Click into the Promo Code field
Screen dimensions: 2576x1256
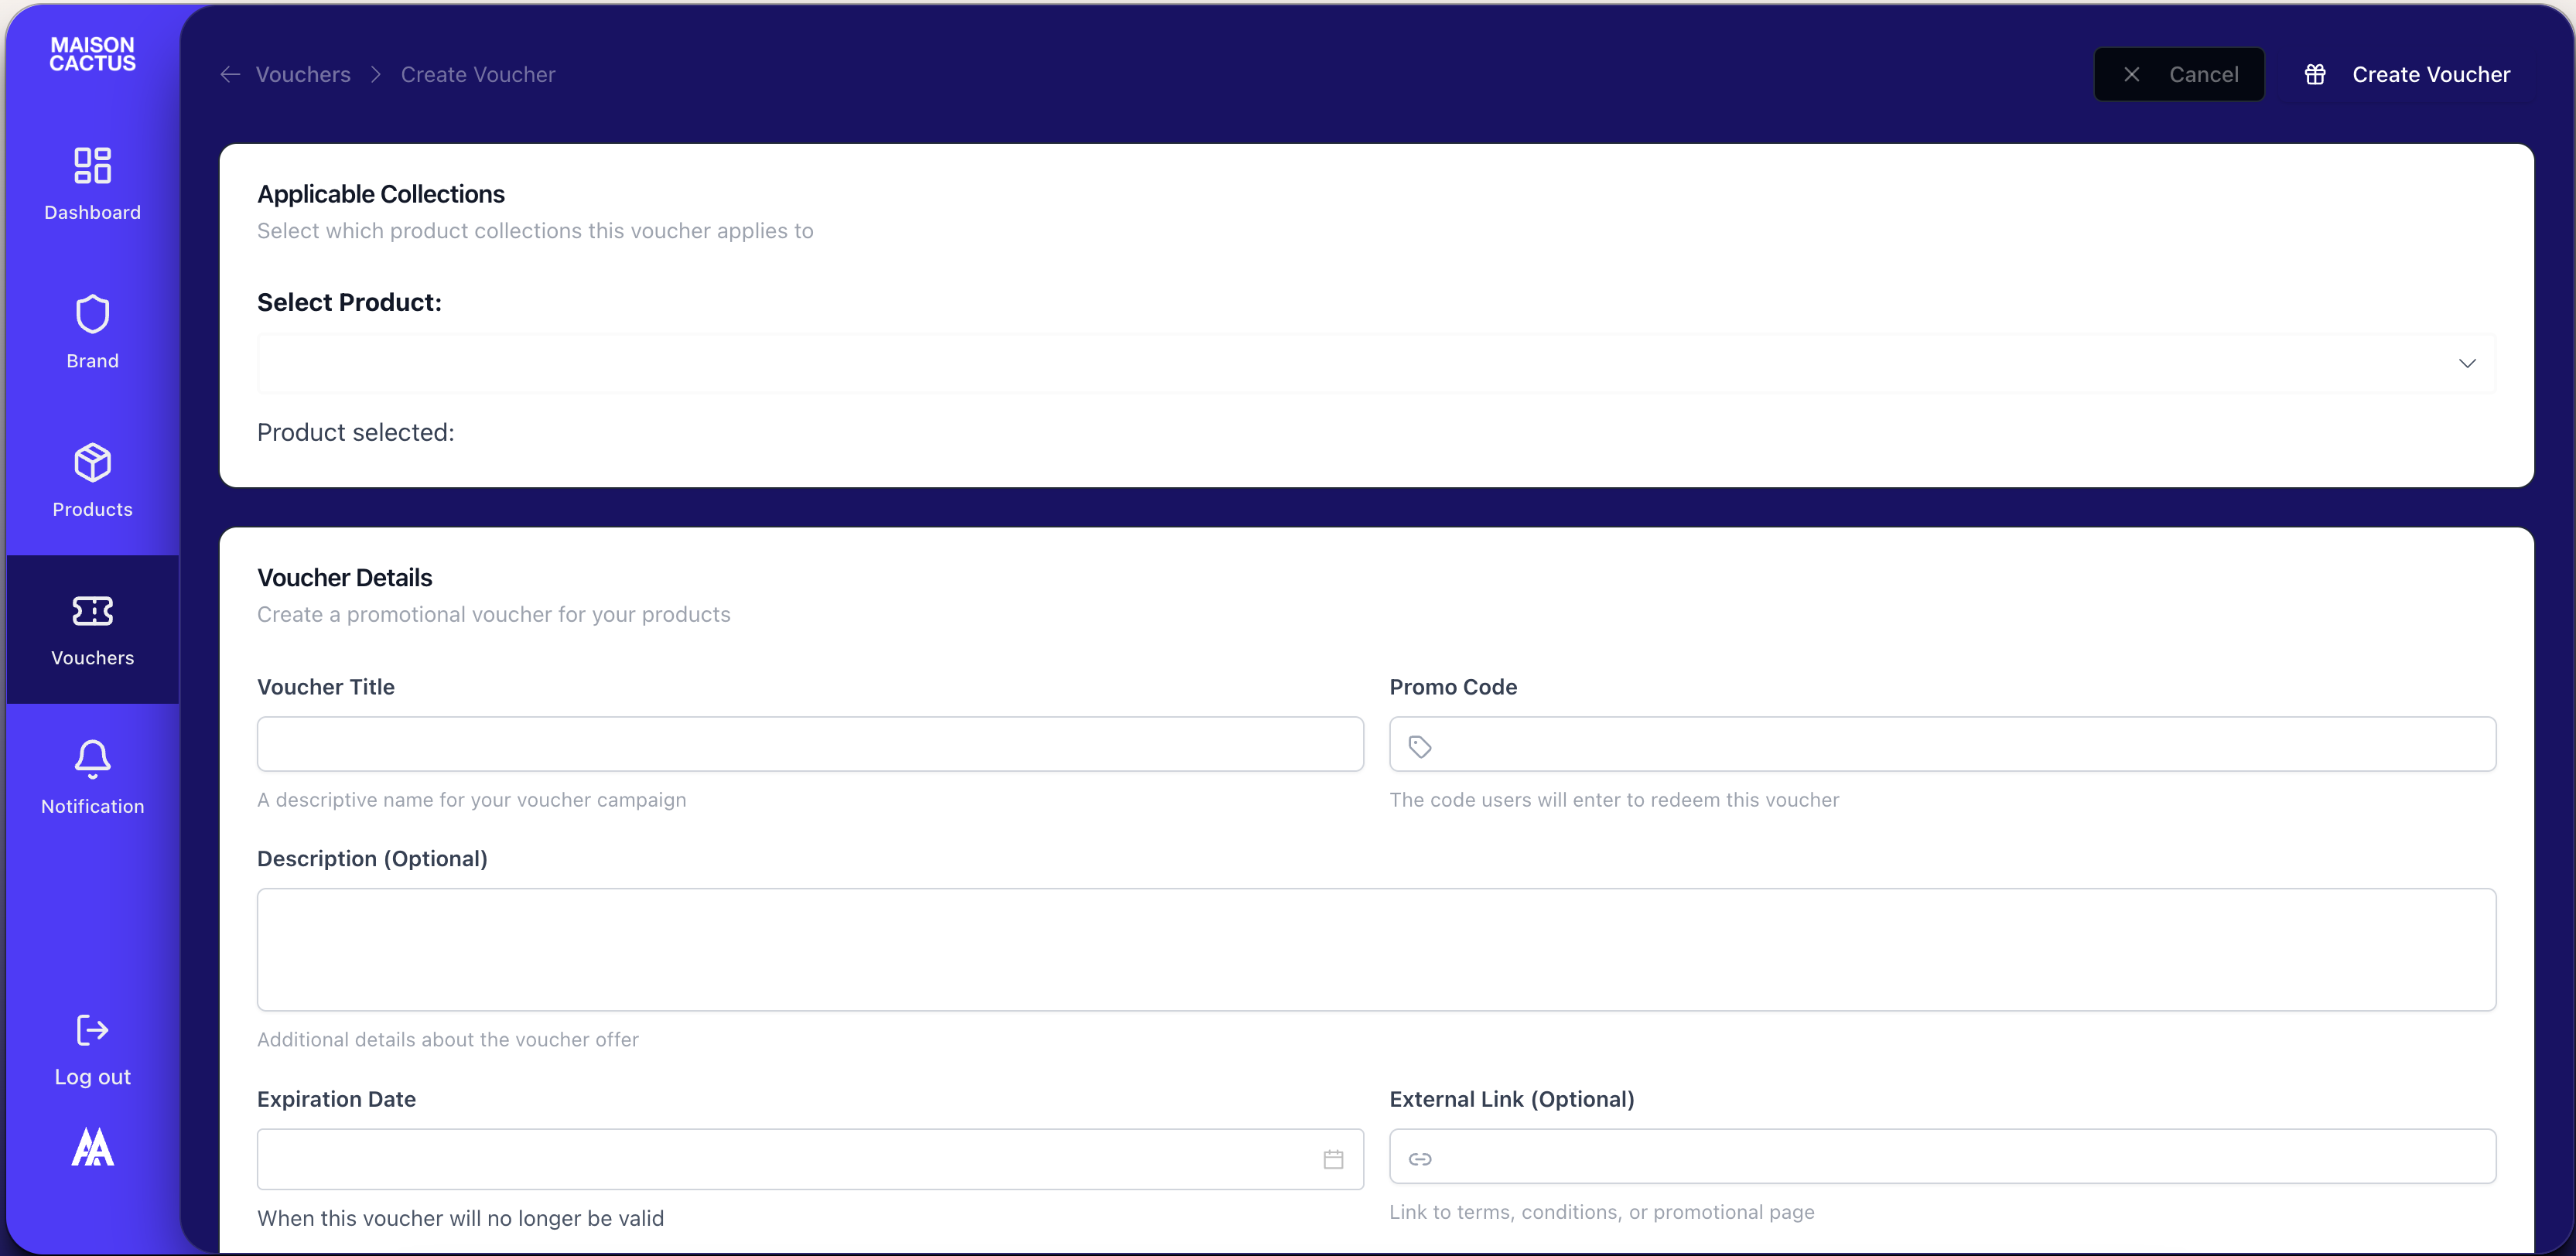(1960, 744)
